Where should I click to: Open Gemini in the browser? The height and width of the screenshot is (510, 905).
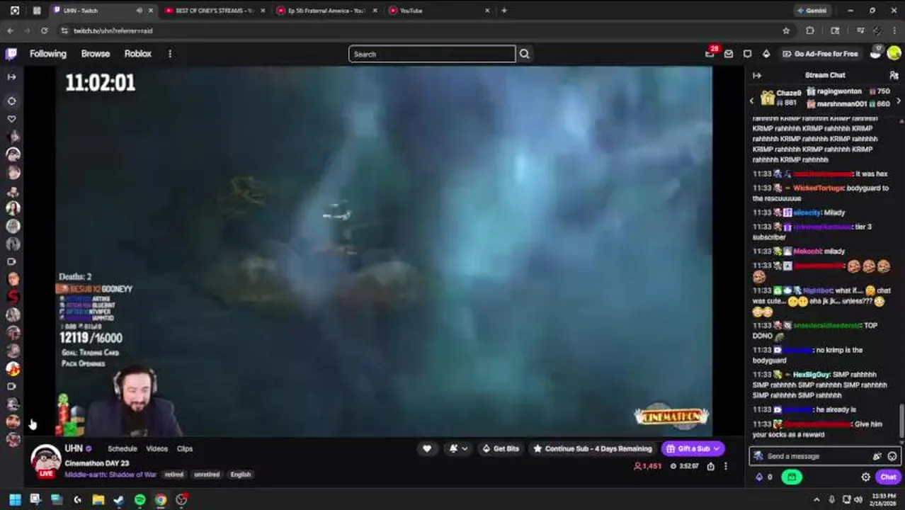(x=811, y=11)
